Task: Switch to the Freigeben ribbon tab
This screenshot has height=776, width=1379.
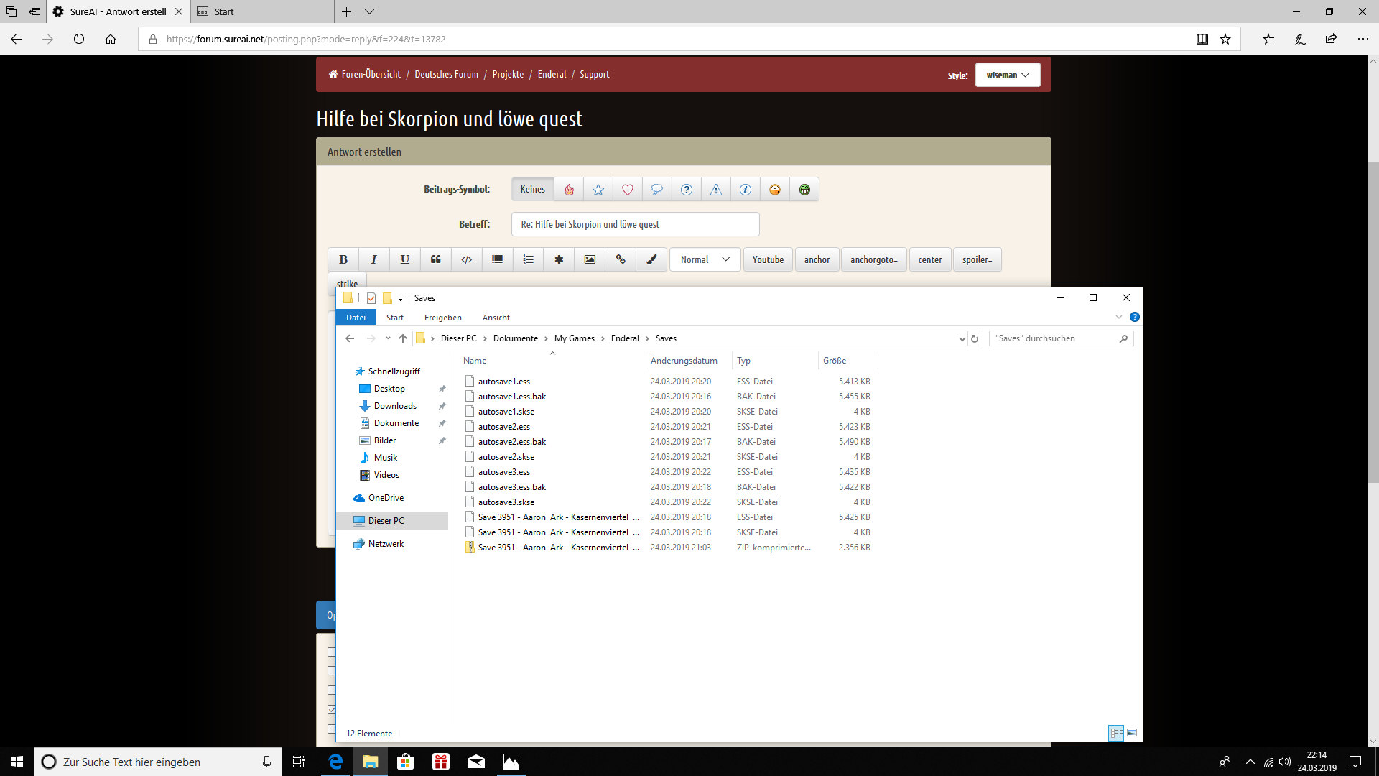Action: click(x=443, y=317)
